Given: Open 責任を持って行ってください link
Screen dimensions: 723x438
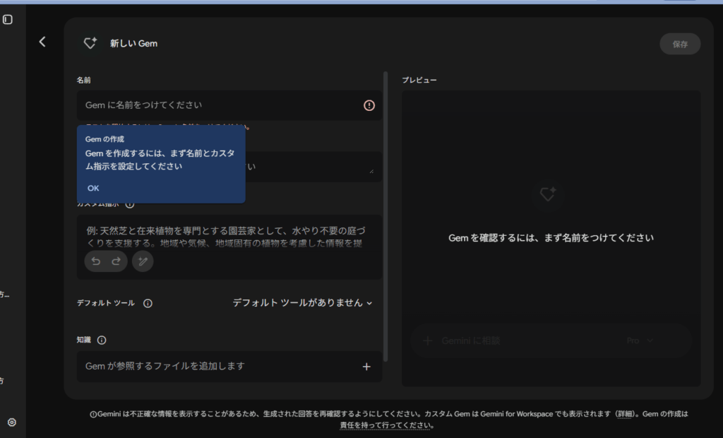Looking at the screenshot, I should tap(385, 425).
